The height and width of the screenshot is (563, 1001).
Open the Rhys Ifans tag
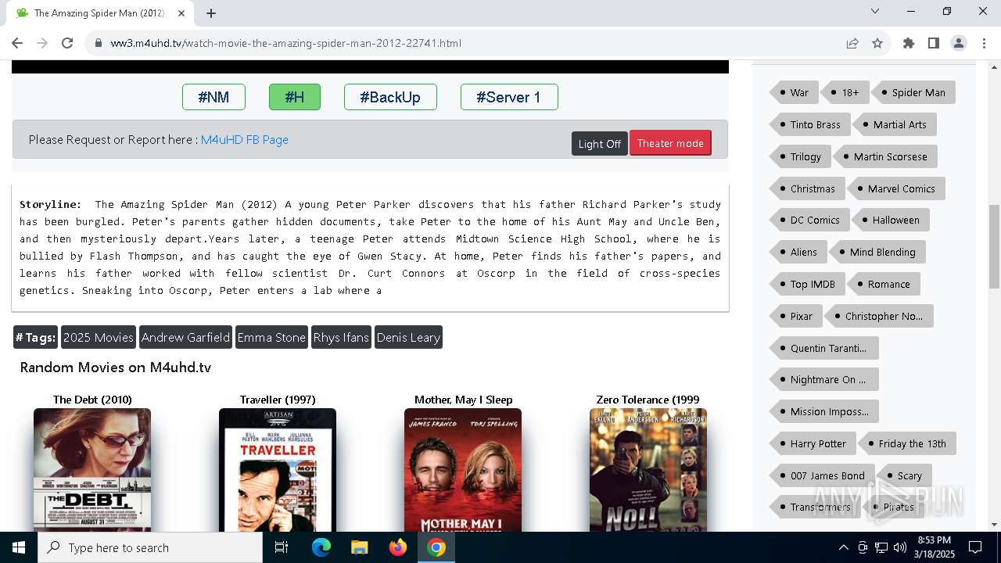click(x=341, y=337)
